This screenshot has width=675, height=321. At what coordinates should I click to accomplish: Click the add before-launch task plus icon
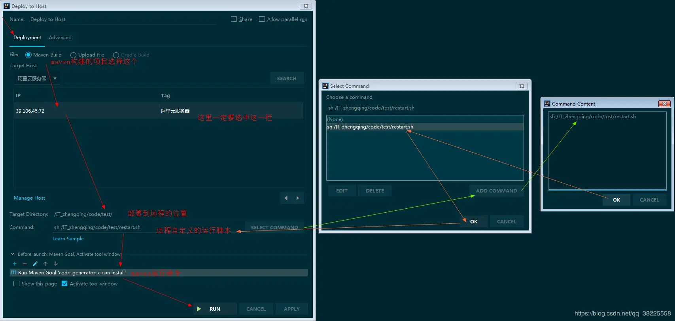coord(15,264)
